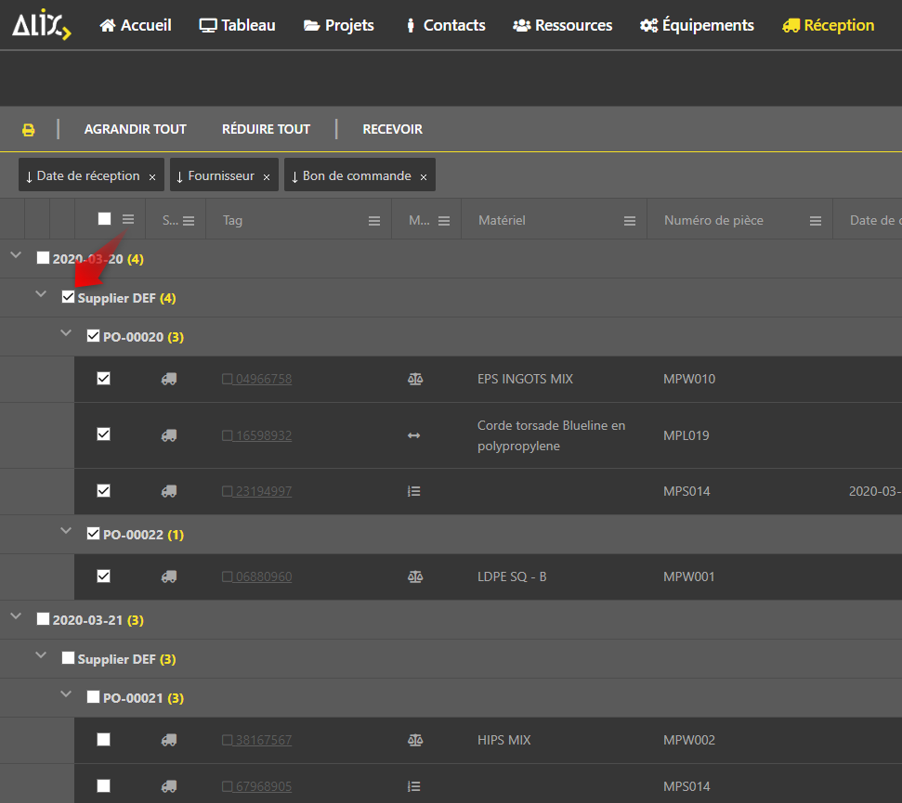The height and width of the screenshot is (803, 902).
Task: Uncheck PO-00020 group checkbox
Action: pyautogui.click(x=93, y=336)
